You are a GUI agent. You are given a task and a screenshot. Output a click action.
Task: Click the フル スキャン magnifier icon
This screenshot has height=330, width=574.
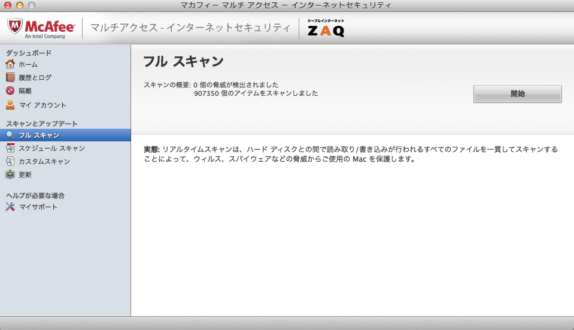click(10, 135)
